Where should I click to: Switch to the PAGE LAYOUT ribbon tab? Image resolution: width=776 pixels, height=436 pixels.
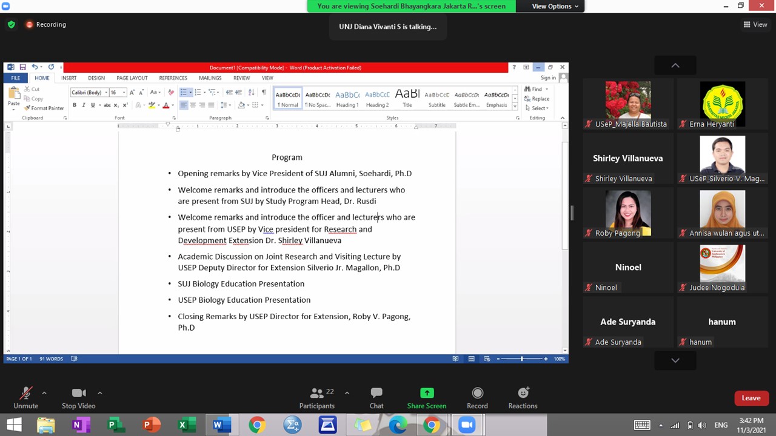click(x=132, y=78)
